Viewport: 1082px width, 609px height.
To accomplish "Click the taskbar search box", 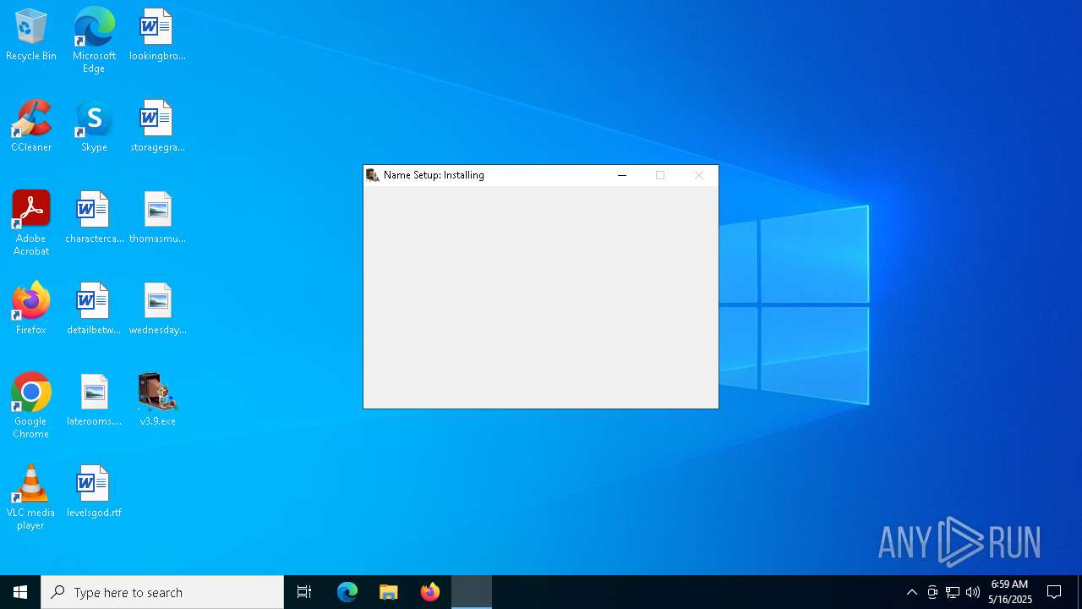I will (x=162, y=592).
